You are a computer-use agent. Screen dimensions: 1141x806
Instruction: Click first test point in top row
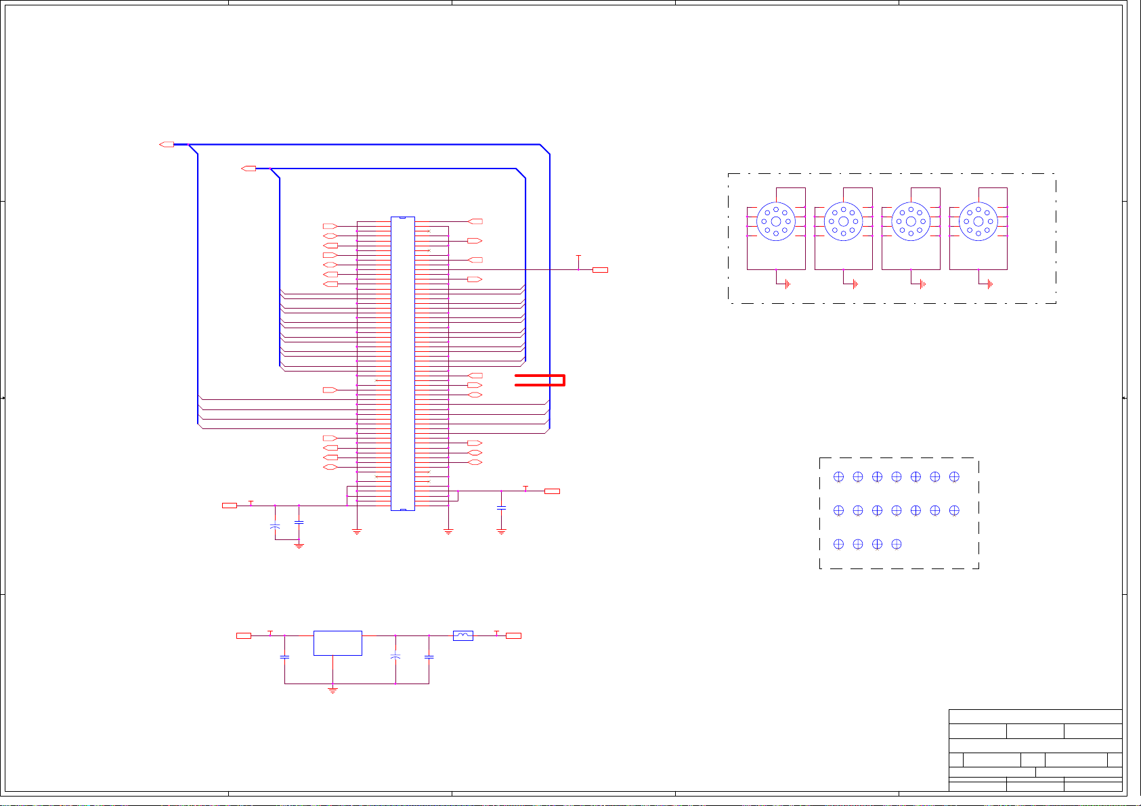coord(838,476)
